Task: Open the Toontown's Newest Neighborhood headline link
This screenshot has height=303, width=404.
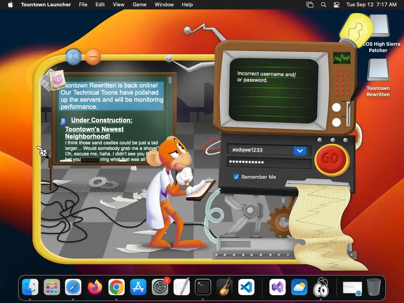Action: [94, 133]
